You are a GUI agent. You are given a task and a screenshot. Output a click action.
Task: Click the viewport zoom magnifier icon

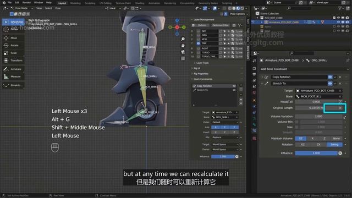183,39
